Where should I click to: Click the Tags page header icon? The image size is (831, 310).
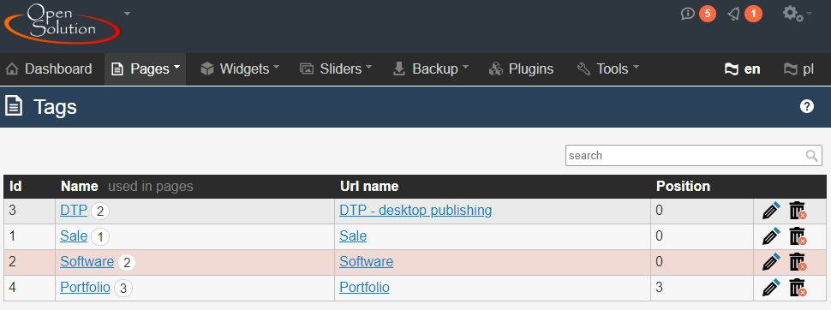14,106
